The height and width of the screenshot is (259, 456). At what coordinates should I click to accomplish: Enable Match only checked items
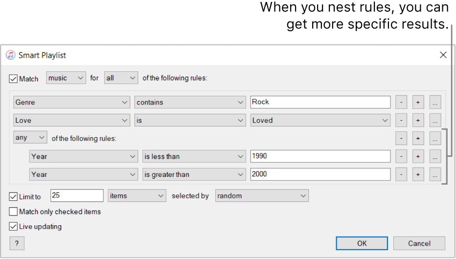13,212
